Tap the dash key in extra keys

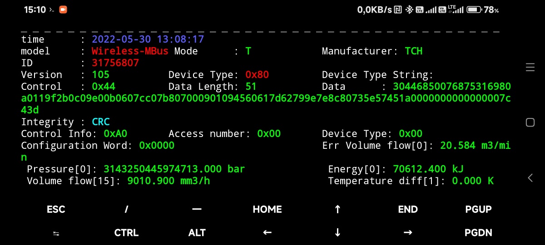click(x=197, y=209)
